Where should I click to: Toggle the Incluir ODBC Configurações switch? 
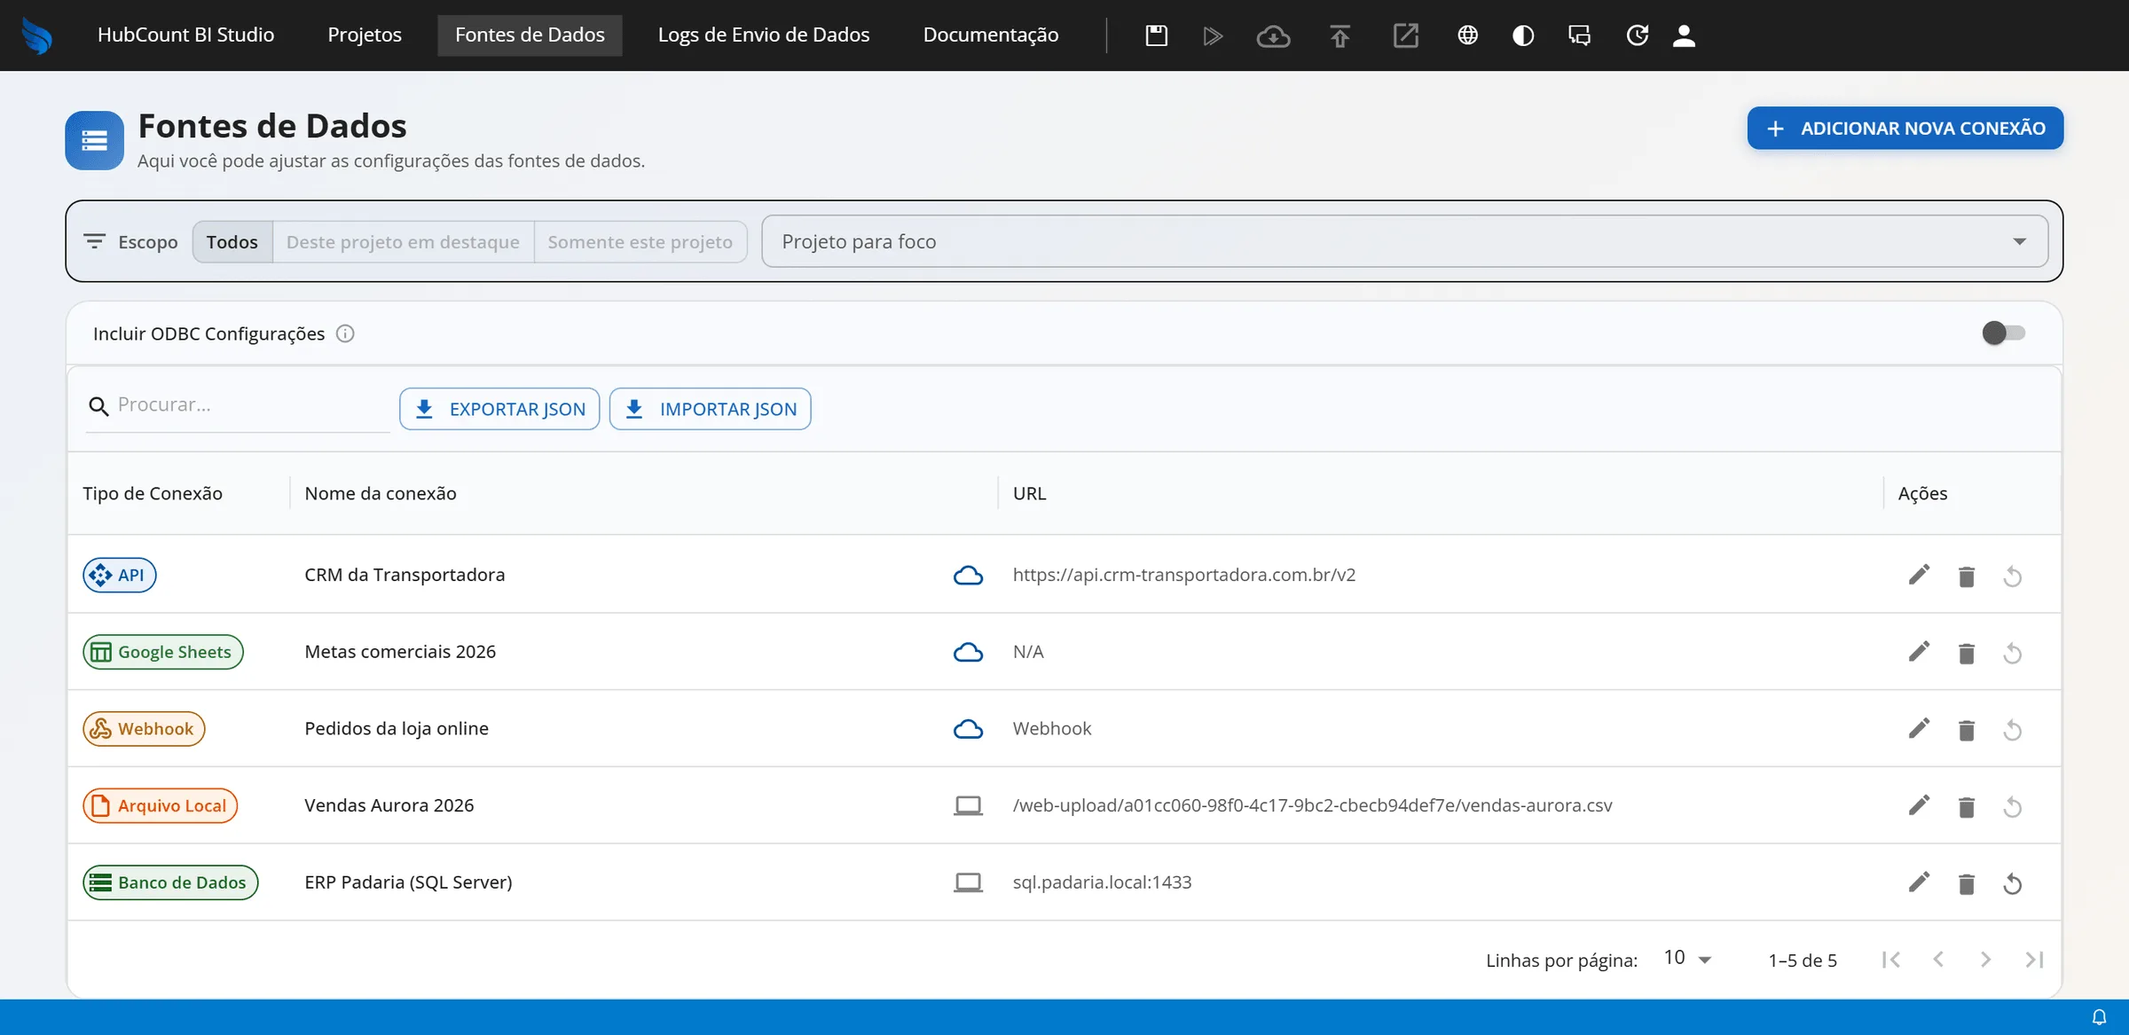click(2003, 333)
